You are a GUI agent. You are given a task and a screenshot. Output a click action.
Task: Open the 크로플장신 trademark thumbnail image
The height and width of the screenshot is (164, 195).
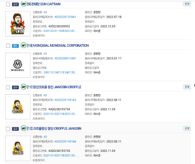pos(18,148)
